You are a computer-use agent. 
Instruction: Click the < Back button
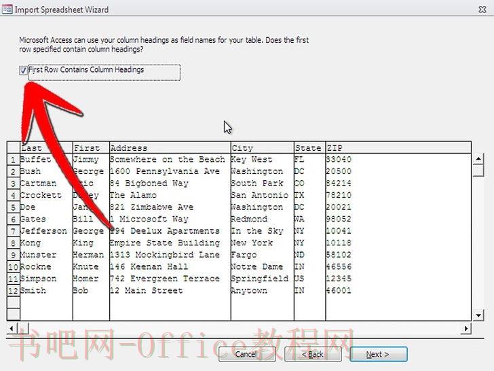[x=313, y=355]
